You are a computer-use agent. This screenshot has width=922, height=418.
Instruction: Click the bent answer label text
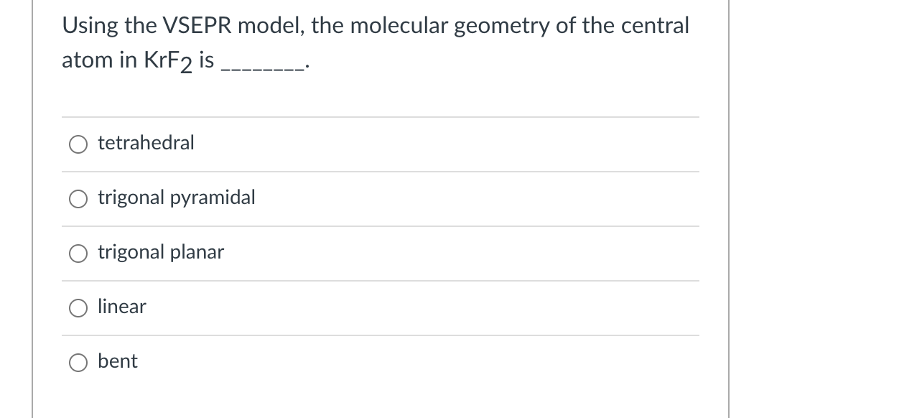(x=117, y=361)
